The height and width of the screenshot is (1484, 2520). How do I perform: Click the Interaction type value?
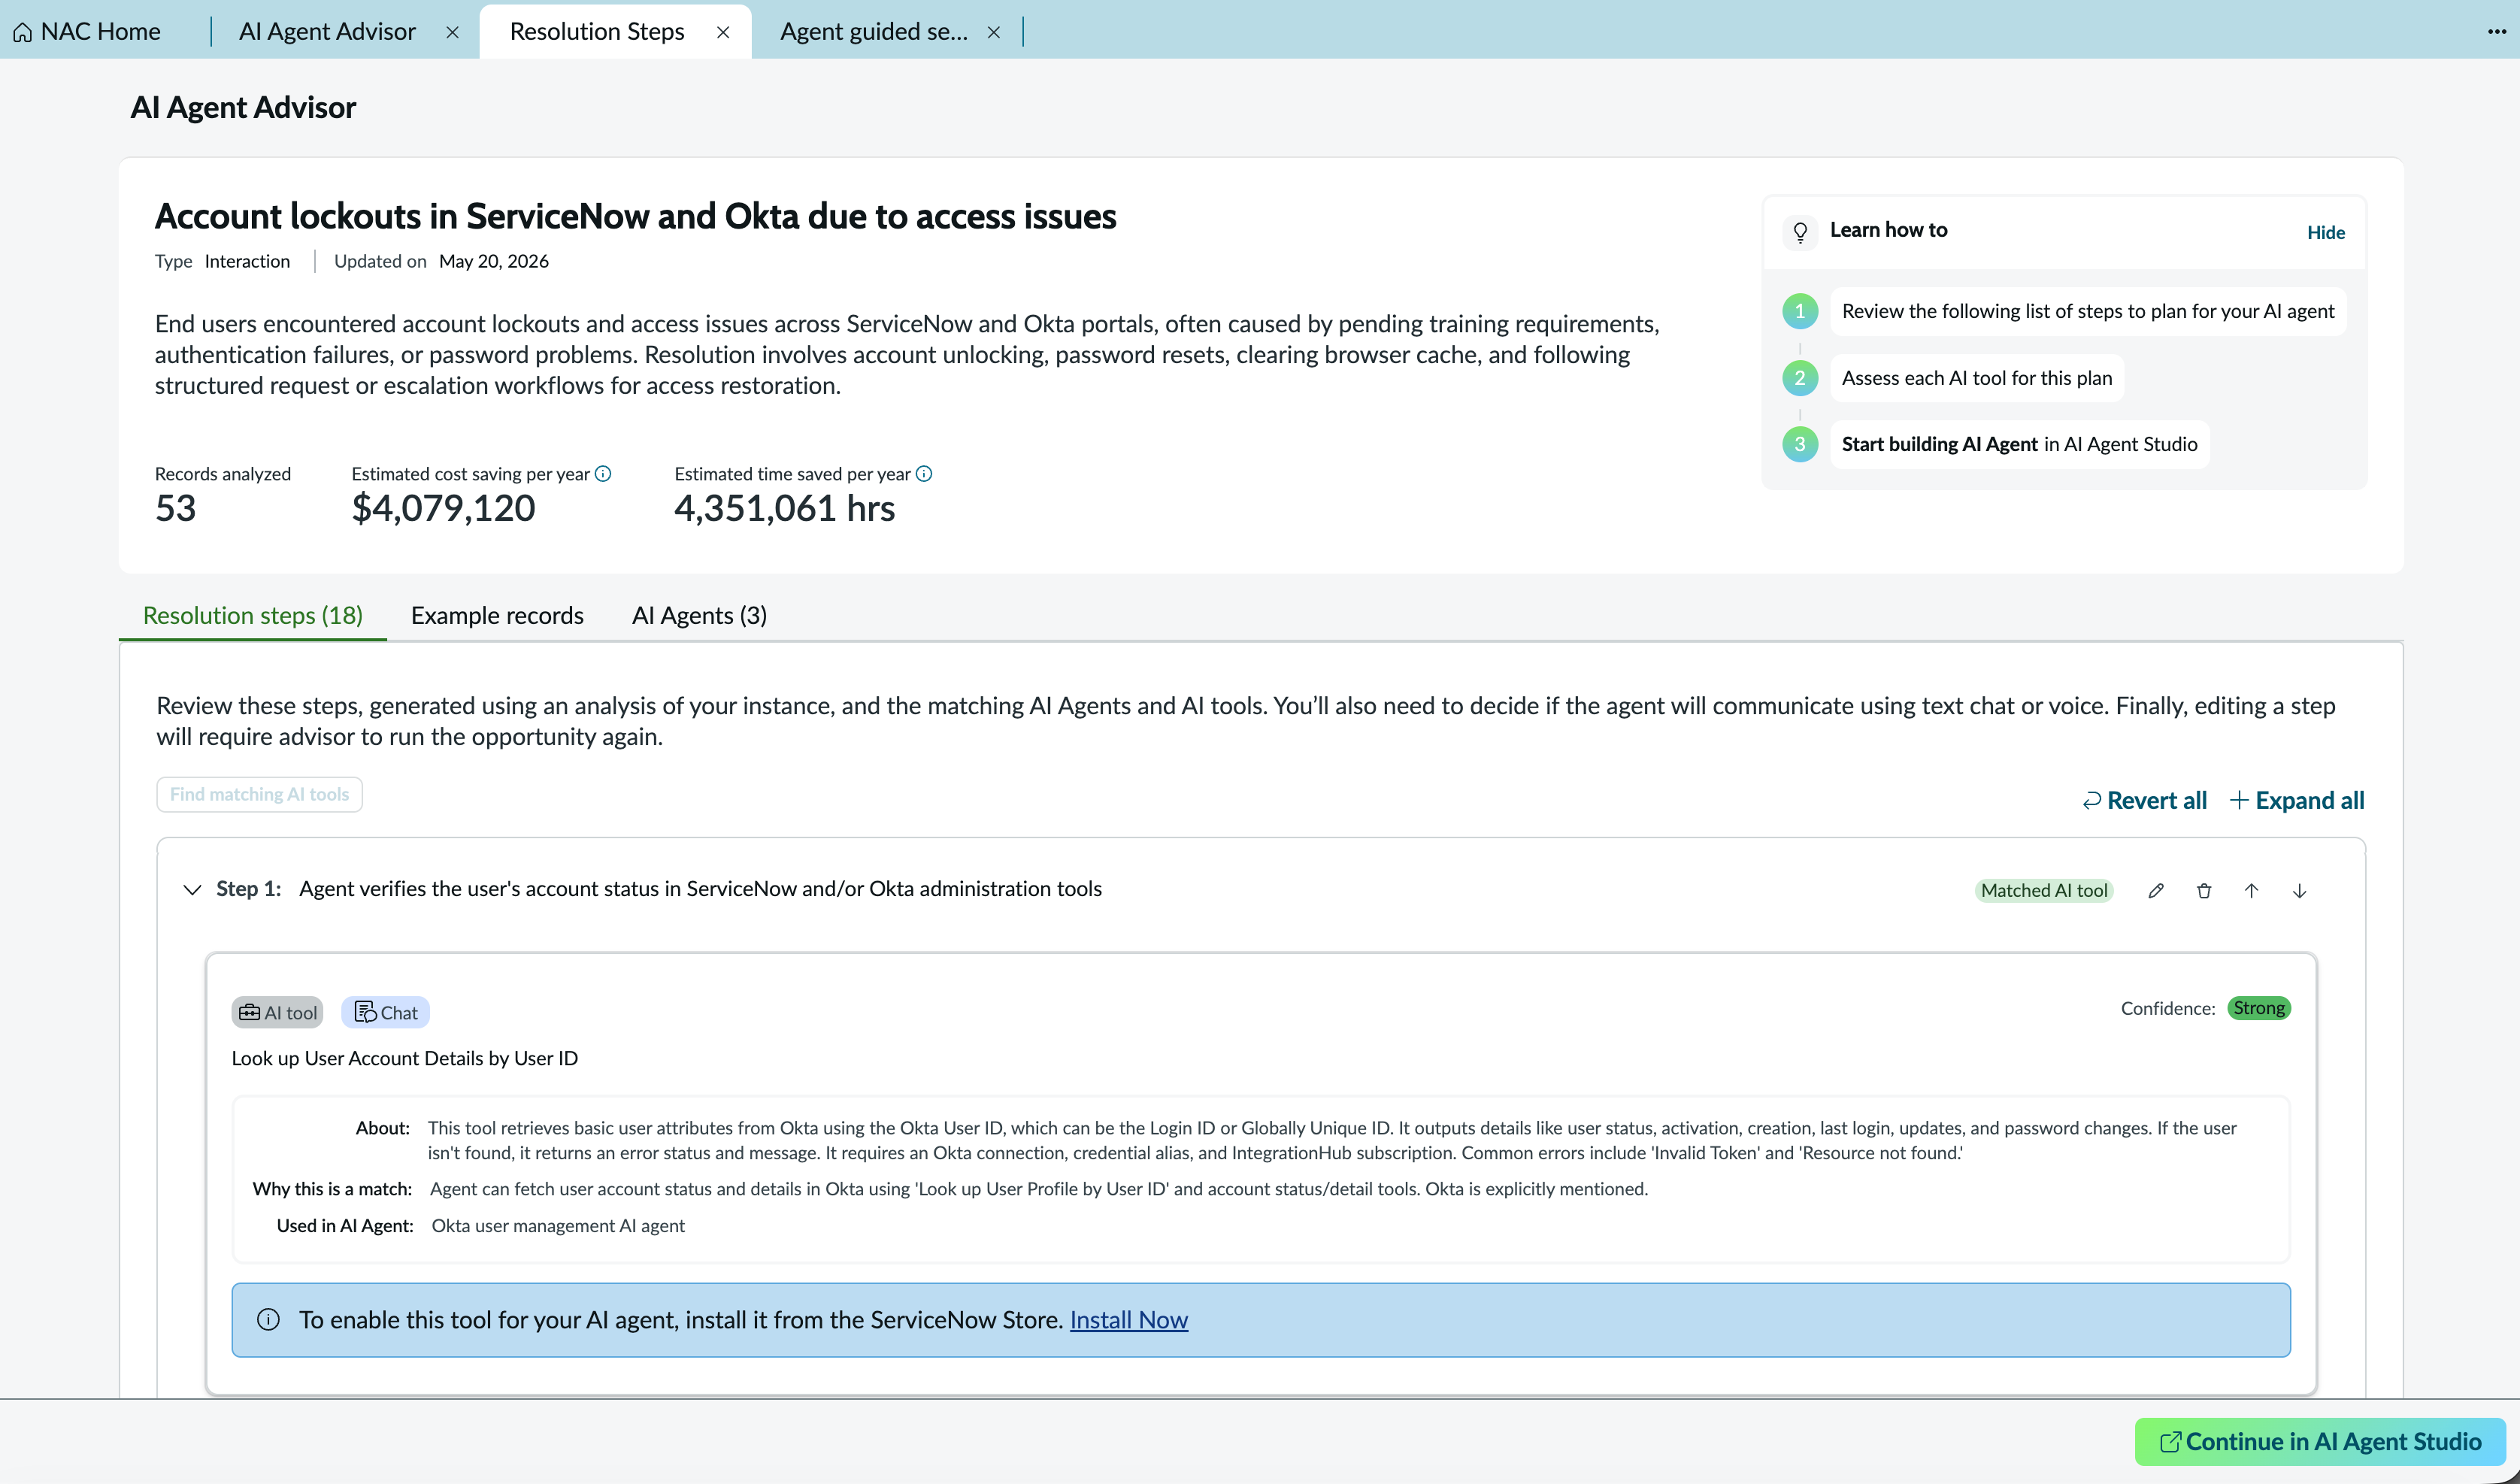(247, 261)
